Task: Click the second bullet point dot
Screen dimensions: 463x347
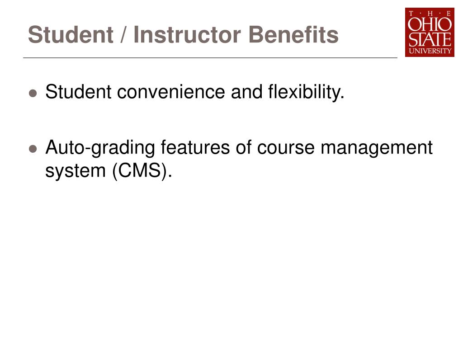Action: click(x=33, y=149)
